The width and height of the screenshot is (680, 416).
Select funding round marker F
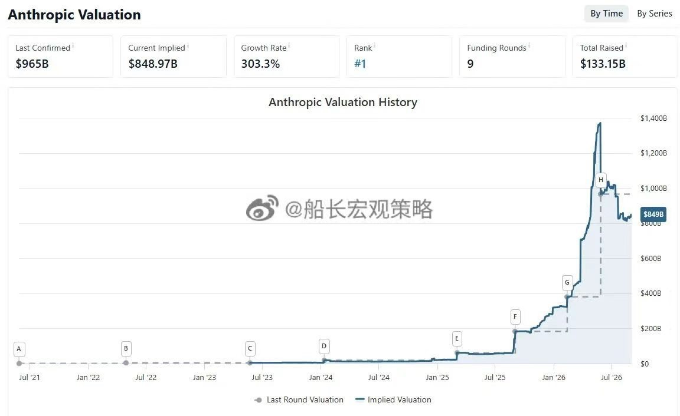click(x=515, y=316)
